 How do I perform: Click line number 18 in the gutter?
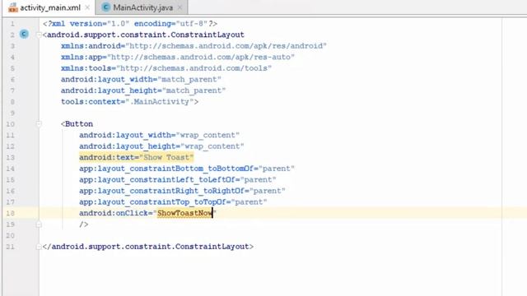pyautogui.click(x=11, y=213)
